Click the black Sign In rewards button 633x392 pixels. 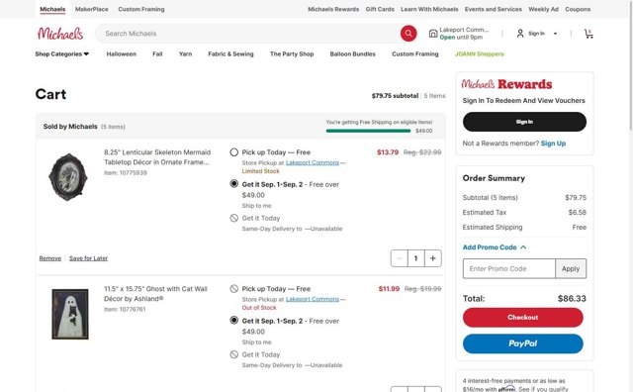click(524, 122)
